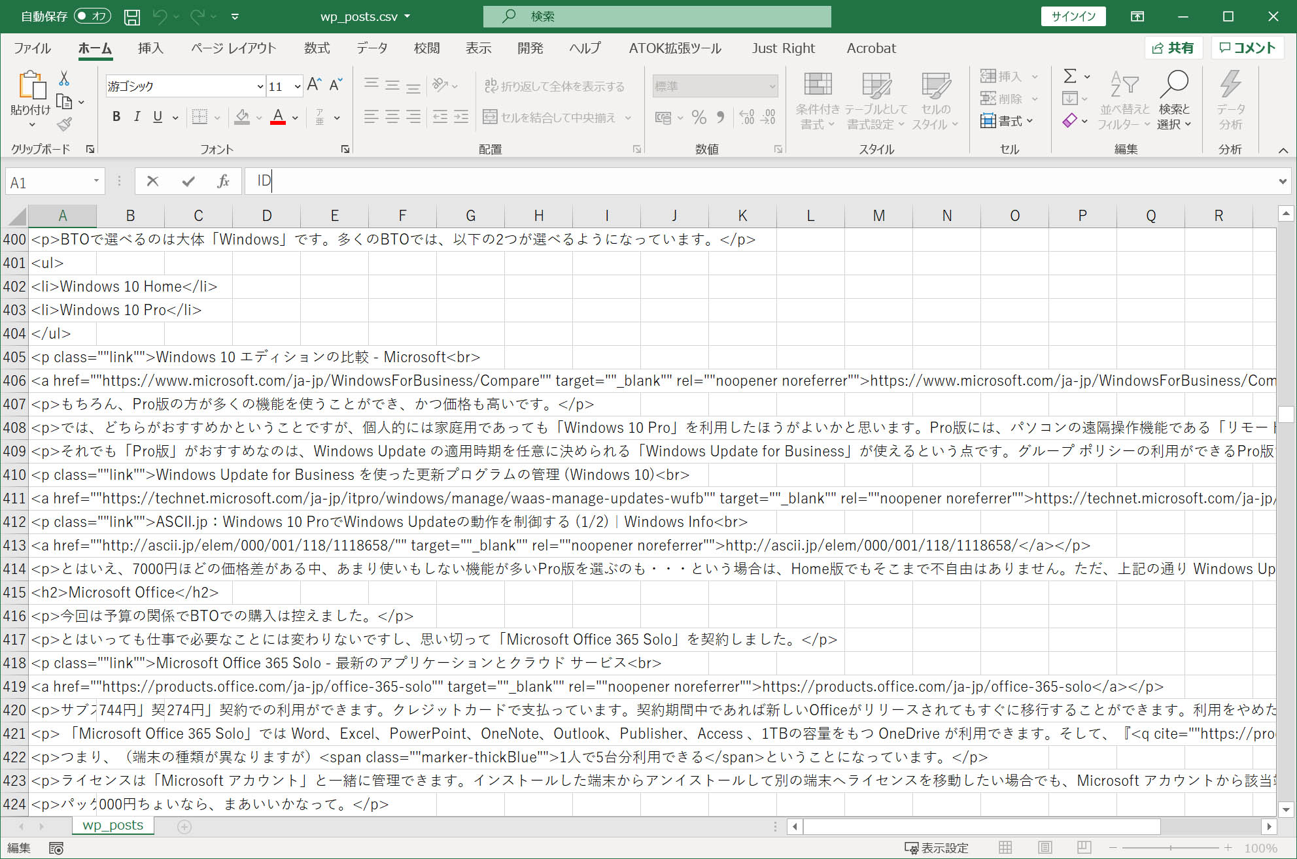Viewport: 1297px width, 859px height.
Task: Click the Comma style icon
Action: [721, 118]
